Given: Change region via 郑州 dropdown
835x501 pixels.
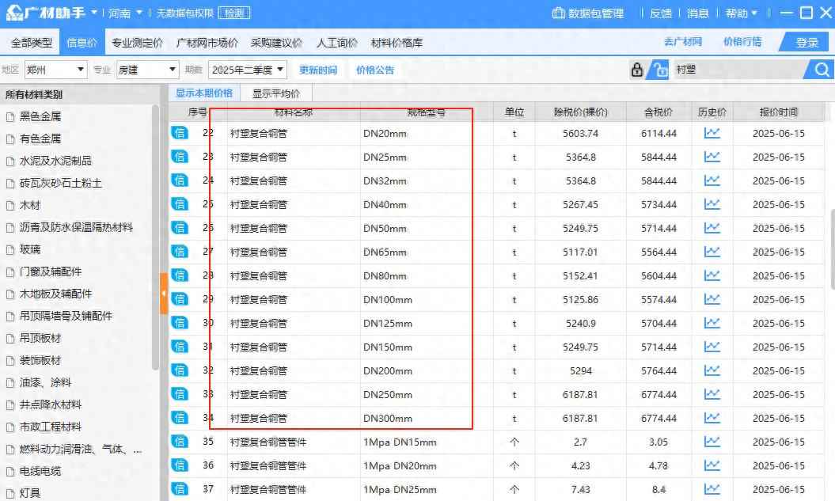Looking at the screenshot, I should [55, 70].
